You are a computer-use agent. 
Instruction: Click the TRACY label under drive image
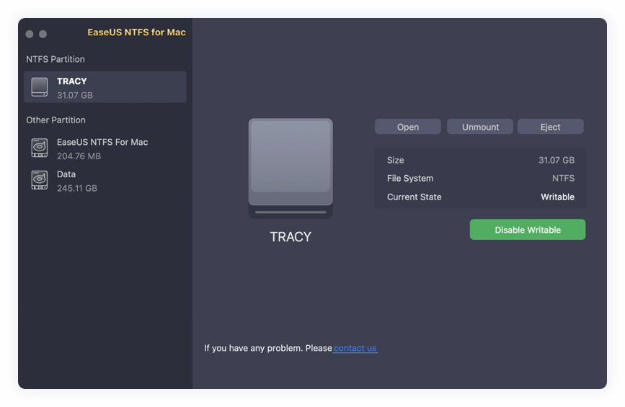click(x=291, y=236)
